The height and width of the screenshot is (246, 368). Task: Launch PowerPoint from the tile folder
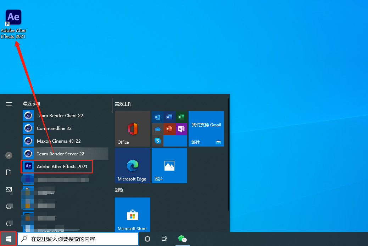(x=169, y=129)
